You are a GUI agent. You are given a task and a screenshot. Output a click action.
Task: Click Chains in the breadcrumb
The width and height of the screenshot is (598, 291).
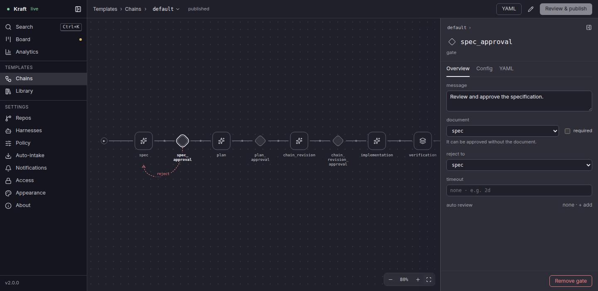tap(133, 9)
